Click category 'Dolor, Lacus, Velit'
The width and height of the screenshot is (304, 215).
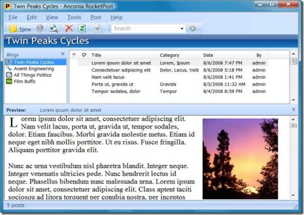[179, 70]
